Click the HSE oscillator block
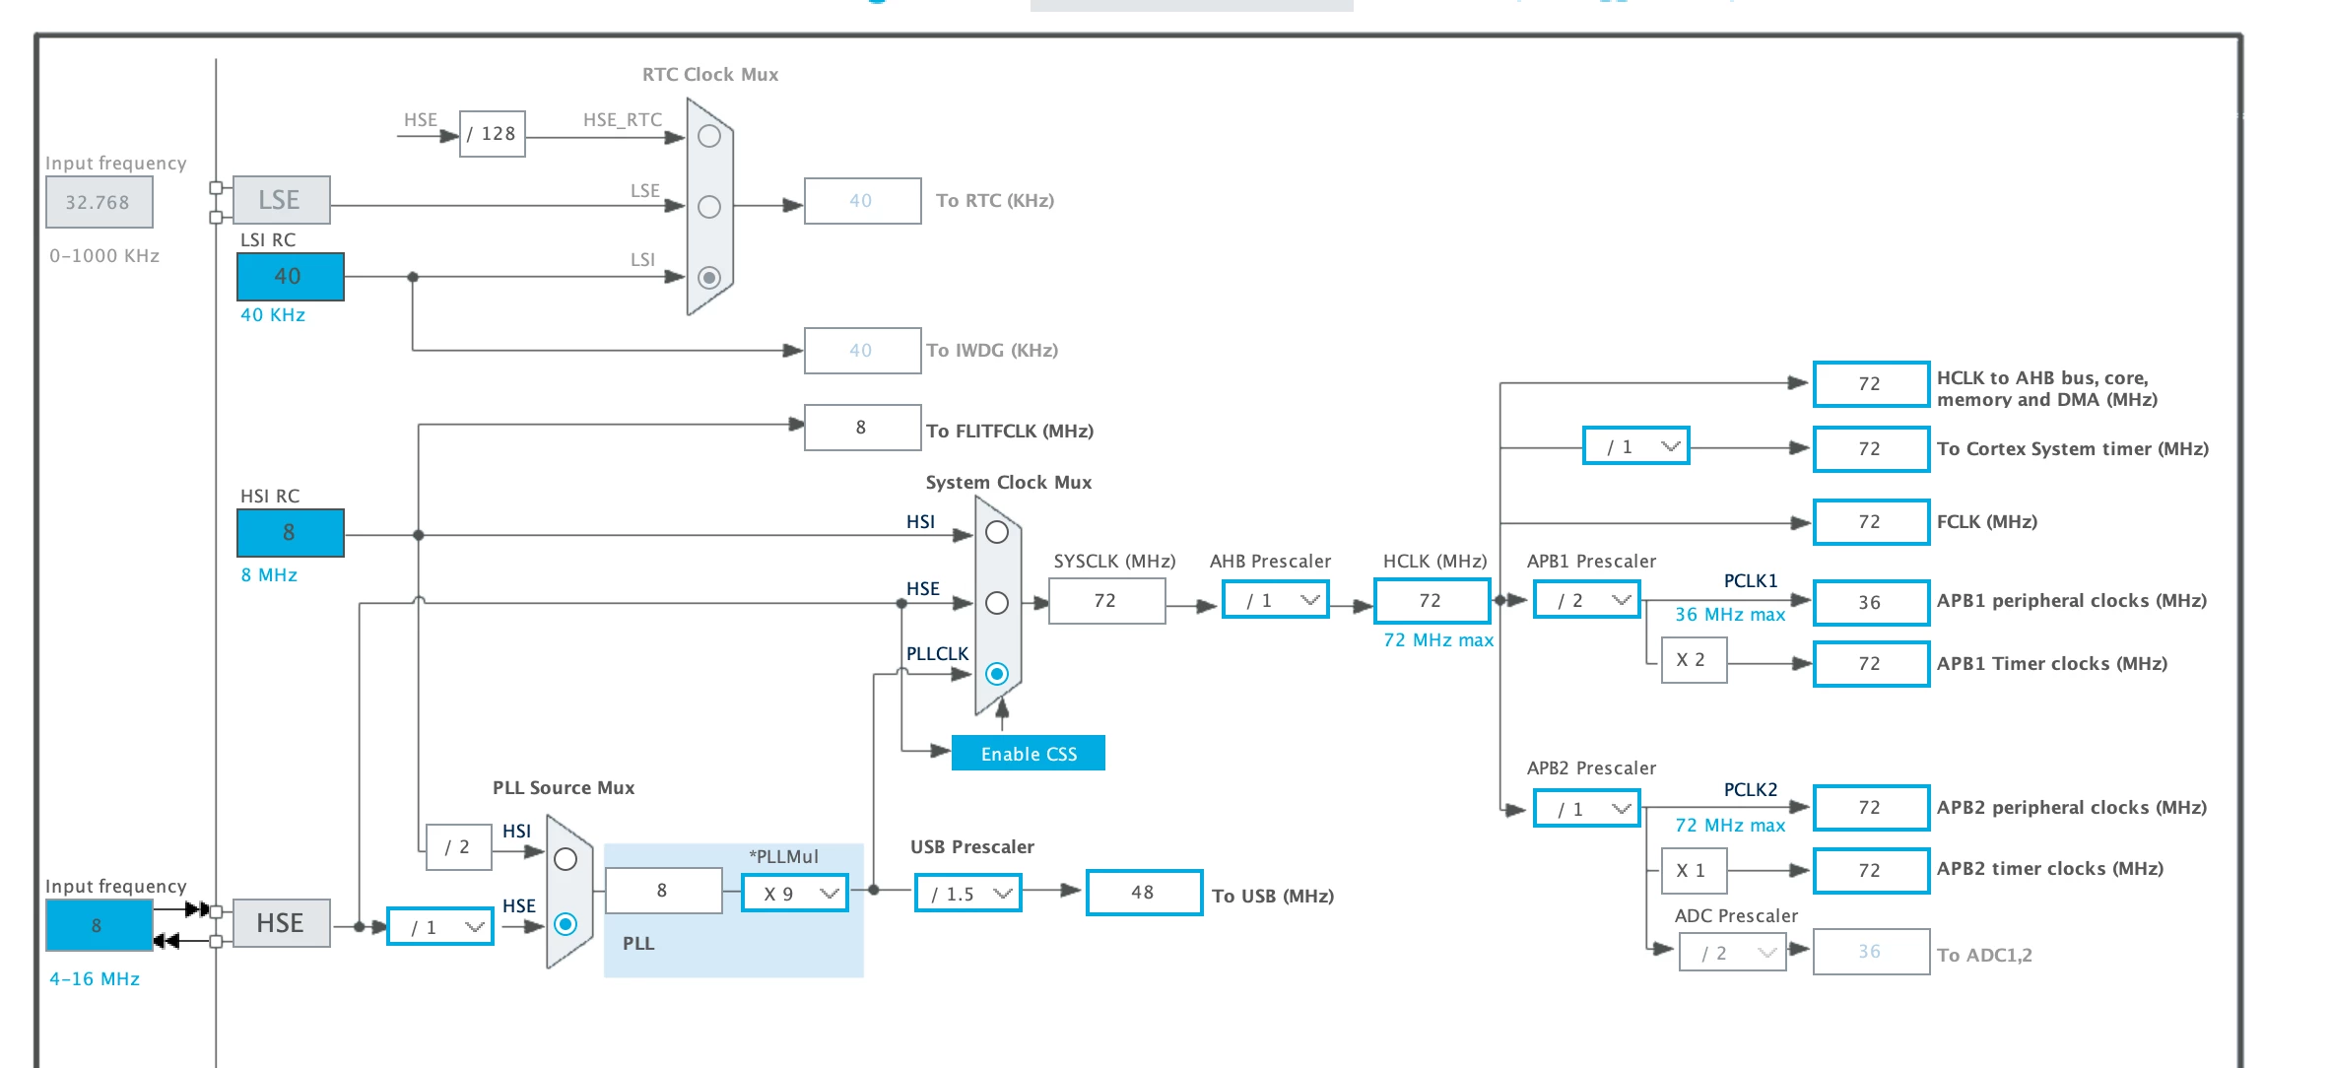The width and height of the screenshot is (2331, 1068). 281,923
